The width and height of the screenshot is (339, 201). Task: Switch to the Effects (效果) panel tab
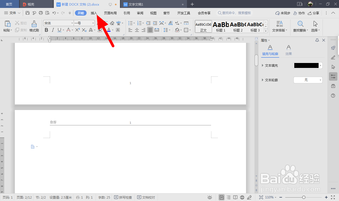(289, 51)
